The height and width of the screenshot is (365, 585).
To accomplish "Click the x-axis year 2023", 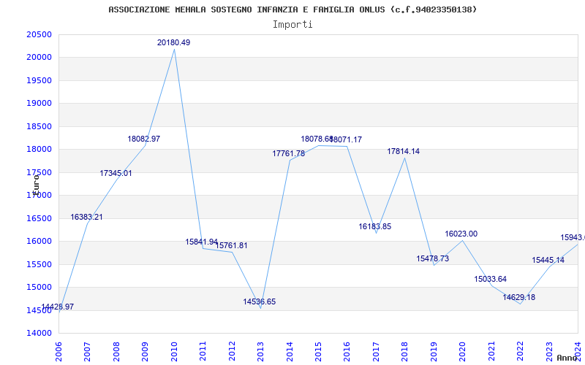I will coord(548,352).
